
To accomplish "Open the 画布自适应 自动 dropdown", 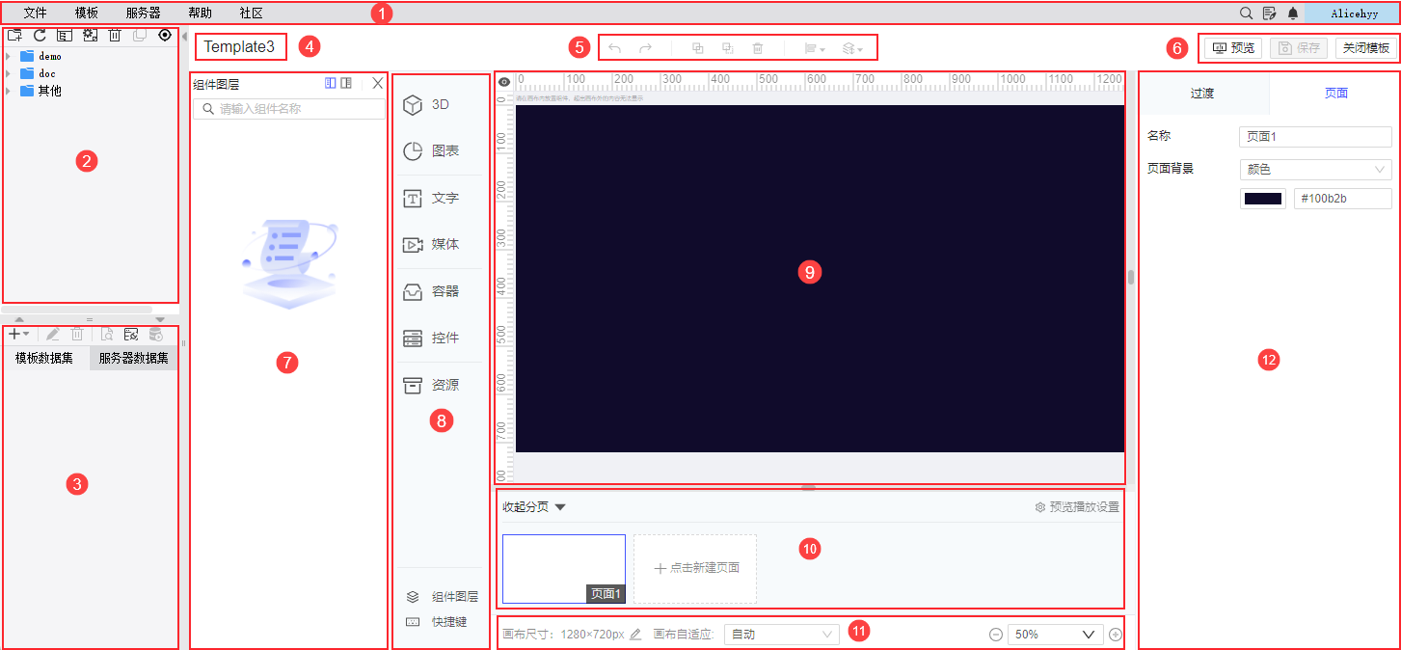I will (x=782, y=635).
